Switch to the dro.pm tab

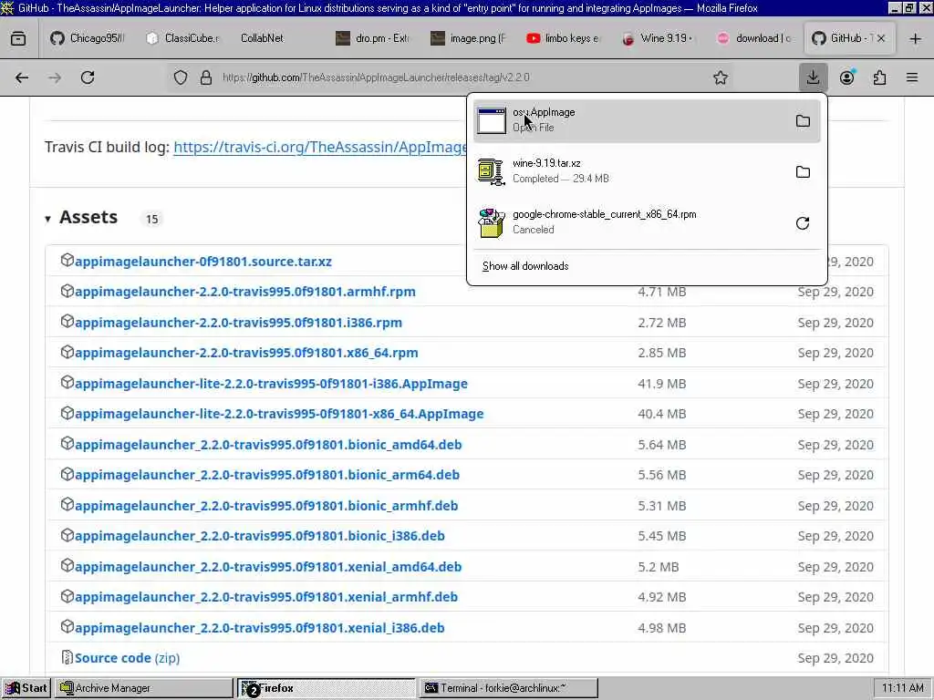point(373,38)
